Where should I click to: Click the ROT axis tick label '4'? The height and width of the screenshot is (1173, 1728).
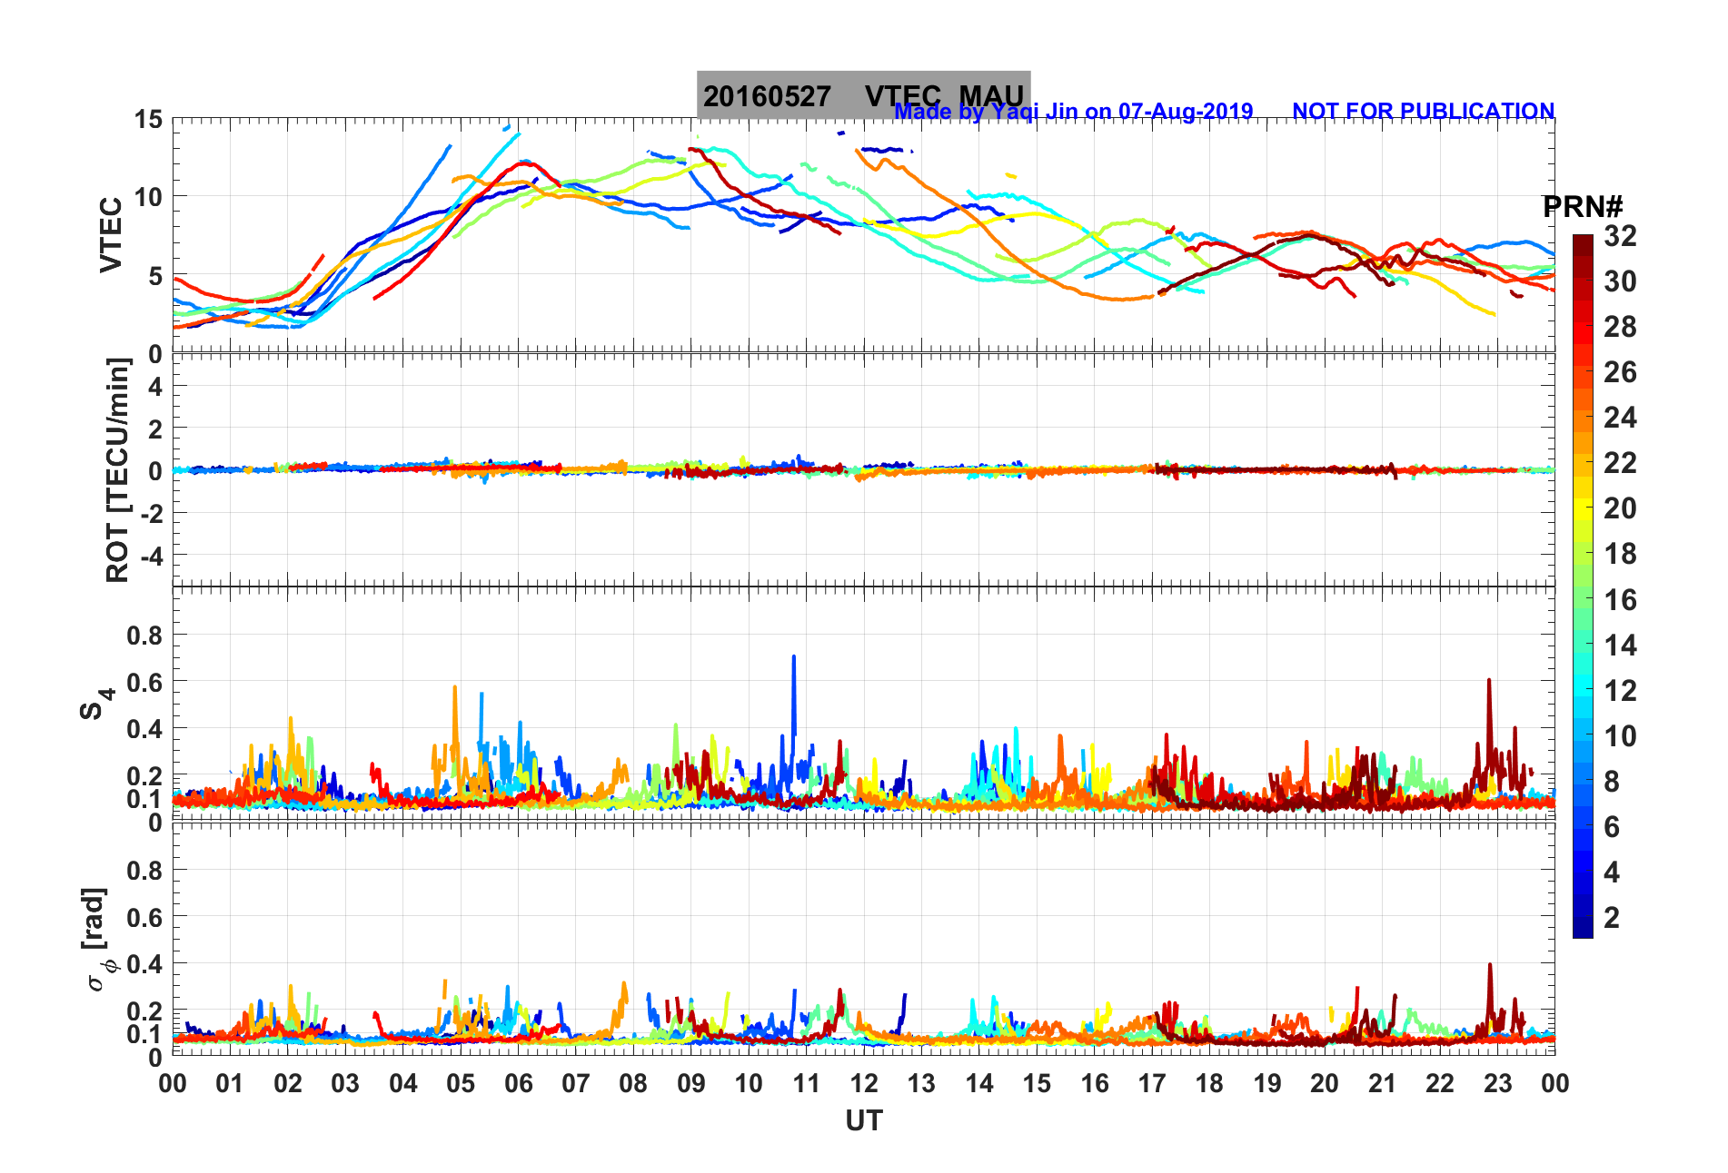click(155, 386)
